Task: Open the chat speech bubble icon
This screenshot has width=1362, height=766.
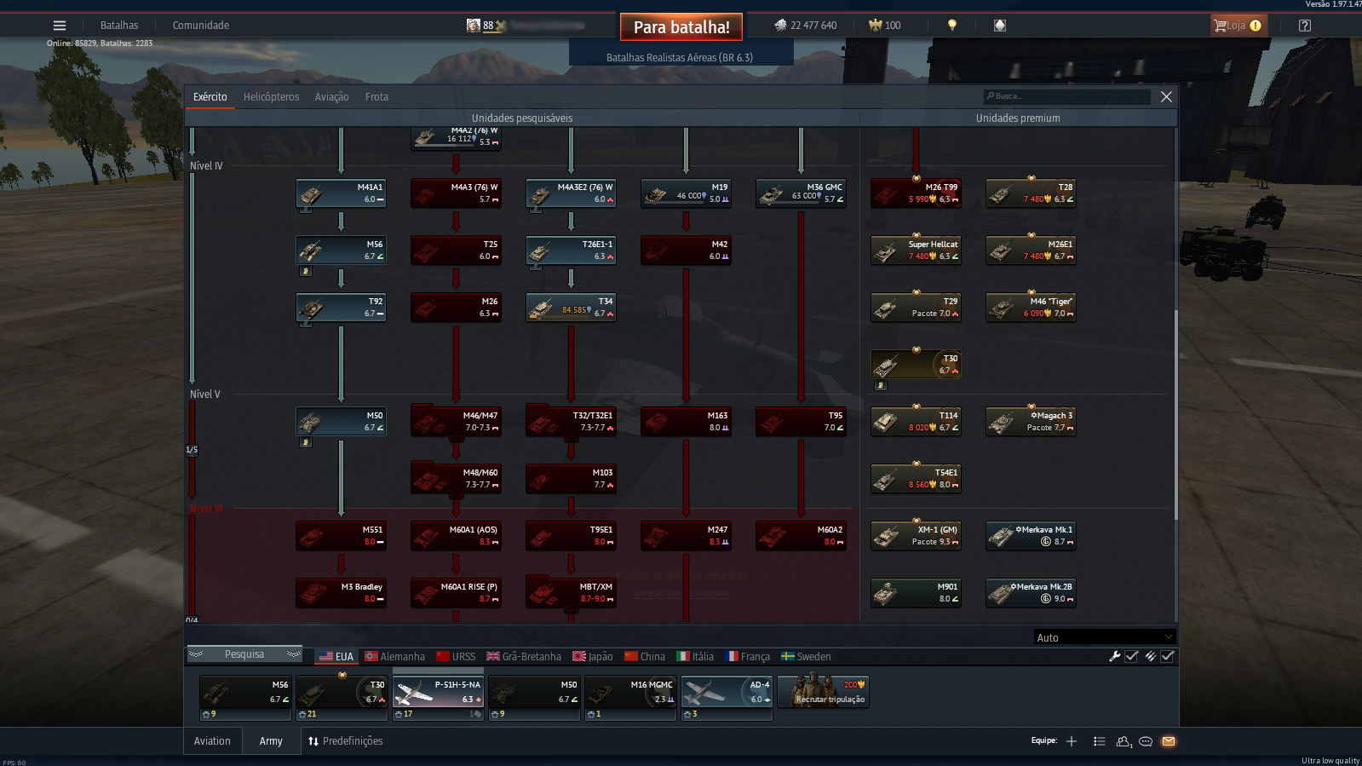Action: tap(1146, 741)
